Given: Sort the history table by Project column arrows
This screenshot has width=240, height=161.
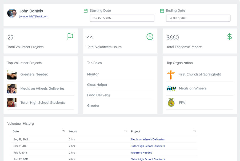Looking at the screenshot, I should [x=195, y=131].
